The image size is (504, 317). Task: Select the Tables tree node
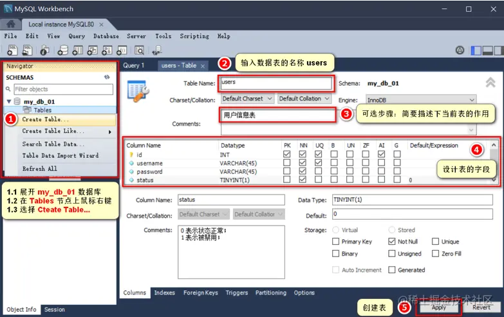[42, 110]
